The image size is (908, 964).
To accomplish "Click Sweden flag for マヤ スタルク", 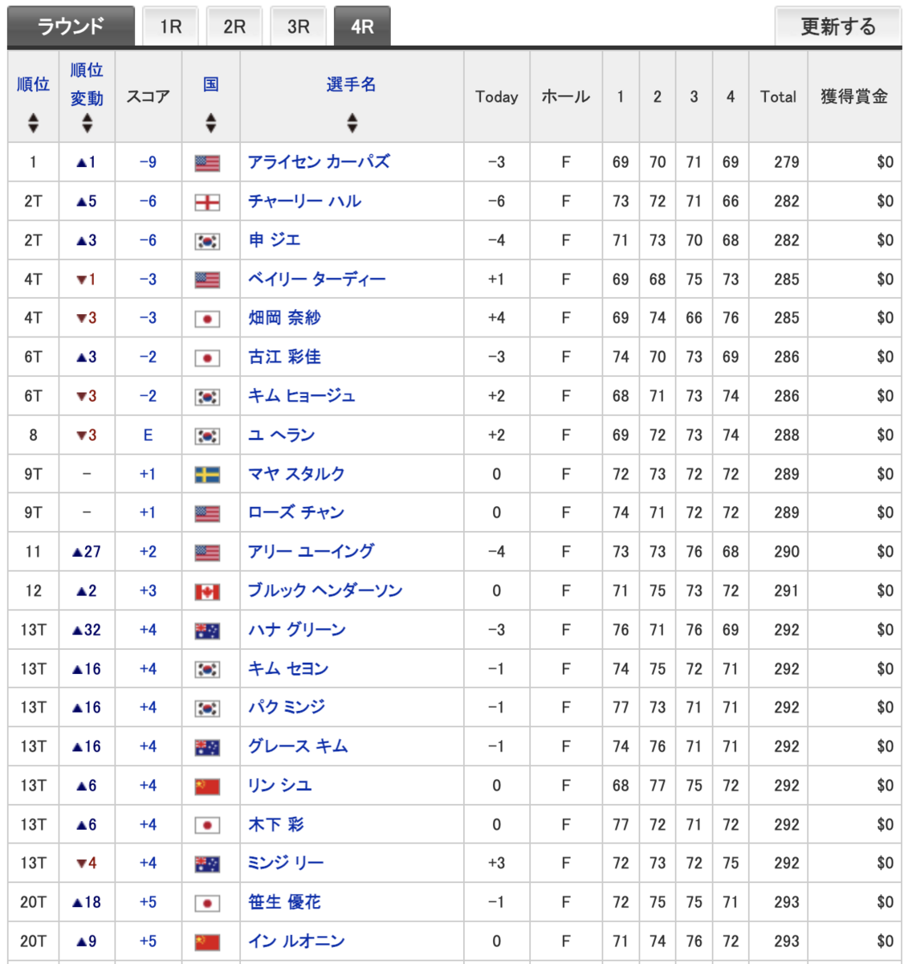I will (x=207, y=475).
